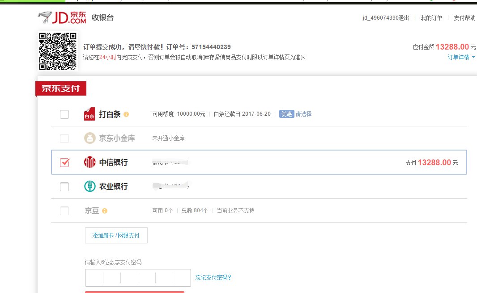Click the 农业银行 label
The image size is (477, 293).
point(114,186)
